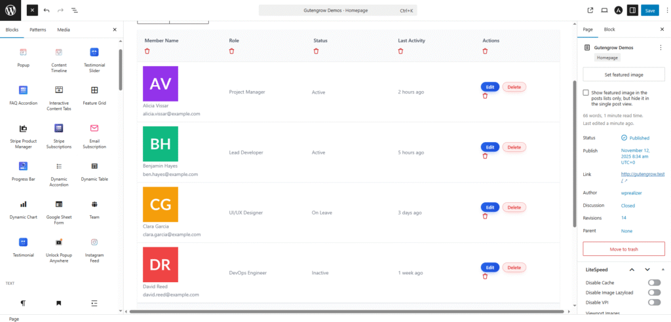Screen dimensions: 671x322
Task: Insert the Team block
Action: point(94,210)
